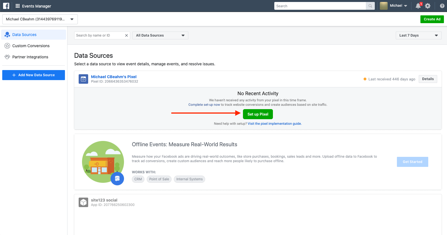
Task: Click the pixel code icon
Action: 83,79
